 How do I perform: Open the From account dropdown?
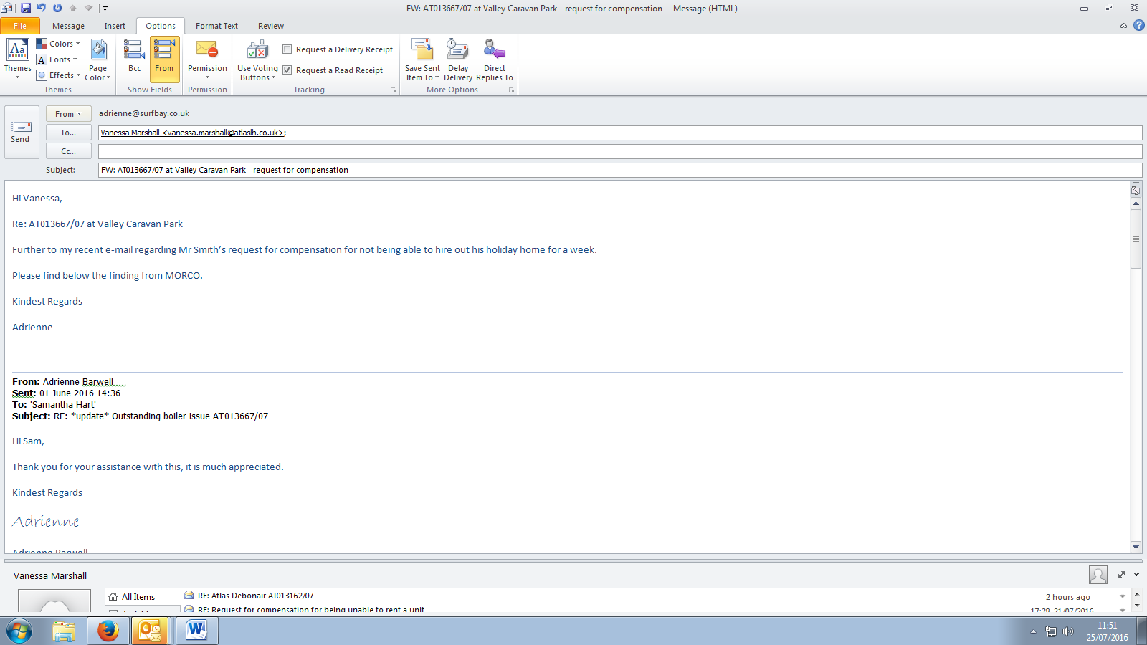click(x=68, y=114)
